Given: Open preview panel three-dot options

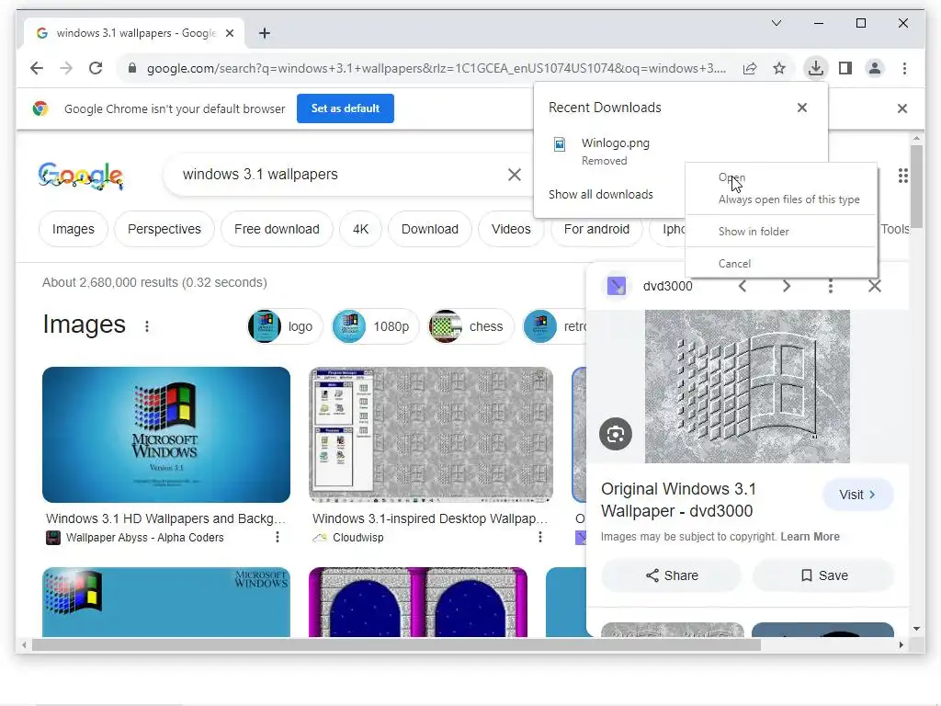Looking at the screenshot, I should tap(831, 286).
